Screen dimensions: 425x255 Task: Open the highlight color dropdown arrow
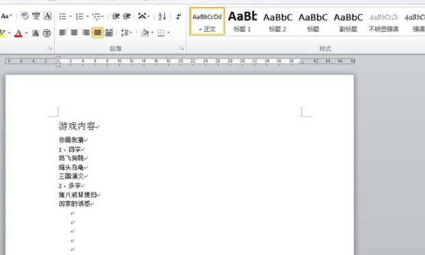10,33
